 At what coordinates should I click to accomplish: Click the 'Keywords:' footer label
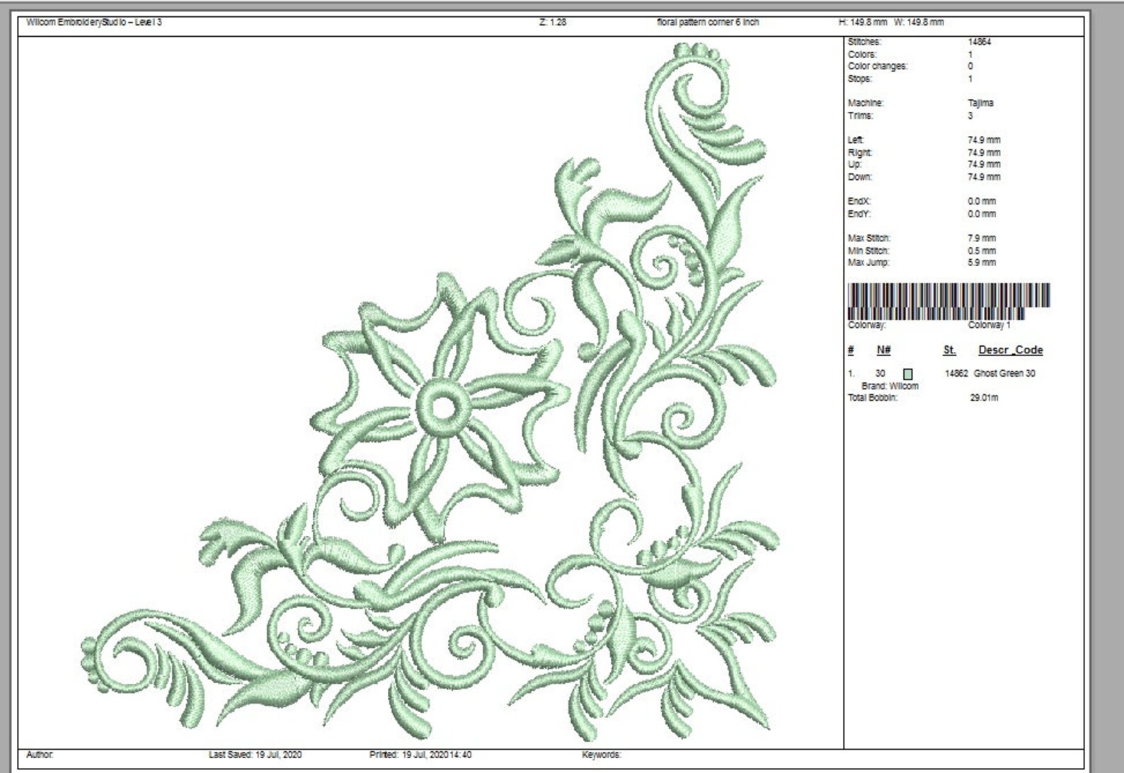coord(602,755)
